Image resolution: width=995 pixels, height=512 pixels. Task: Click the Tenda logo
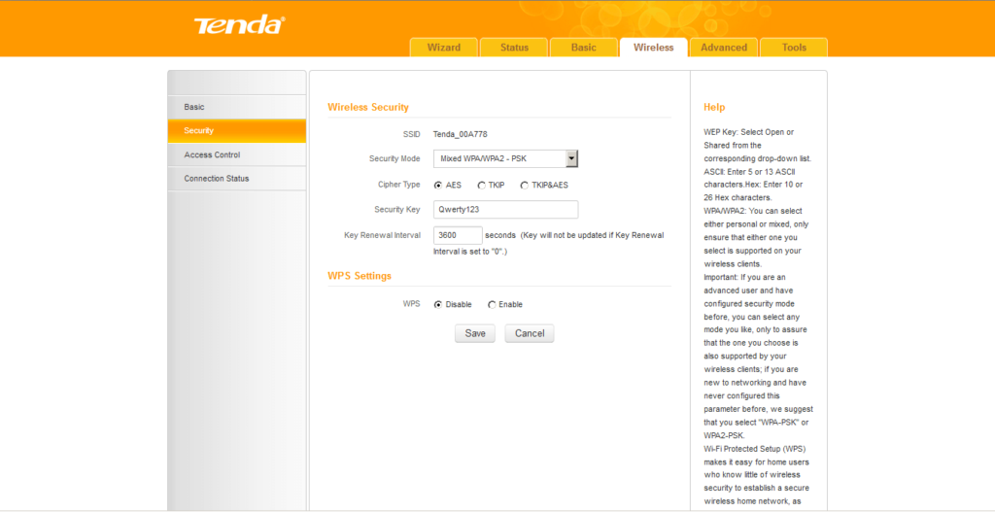(239, 25)
